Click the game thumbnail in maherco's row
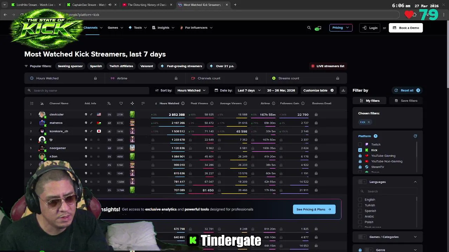Screen dimensions: 449x252 pos(132,123)
